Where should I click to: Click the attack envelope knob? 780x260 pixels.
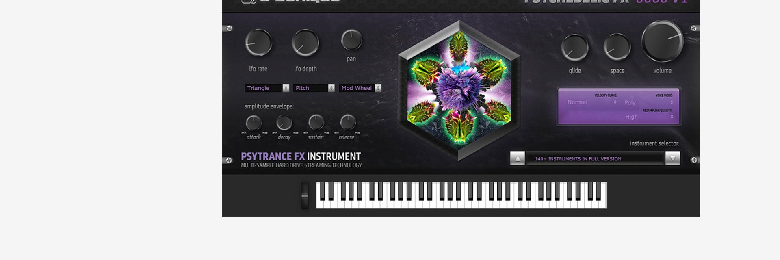point(253,123)
